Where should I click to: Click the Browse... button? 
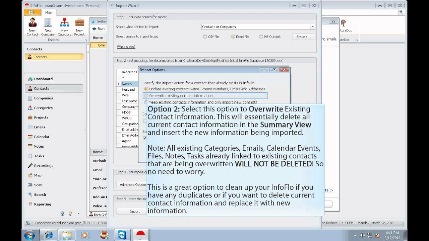[x=304, y=37]
